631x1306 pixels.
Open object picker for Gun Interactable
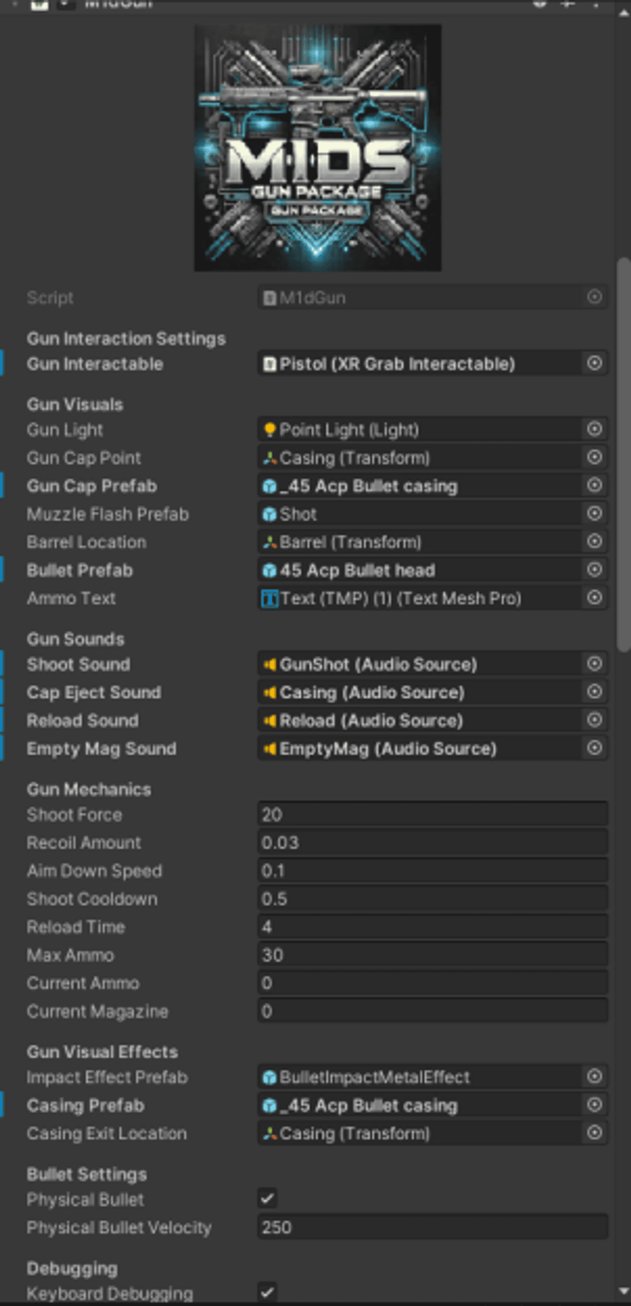pos(594,363)
